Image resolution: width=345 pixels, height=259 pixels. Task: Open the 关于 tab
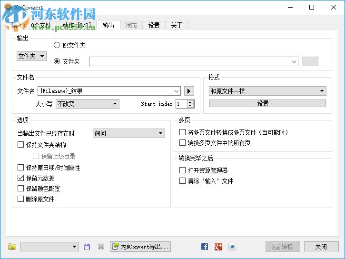(177, 25)
